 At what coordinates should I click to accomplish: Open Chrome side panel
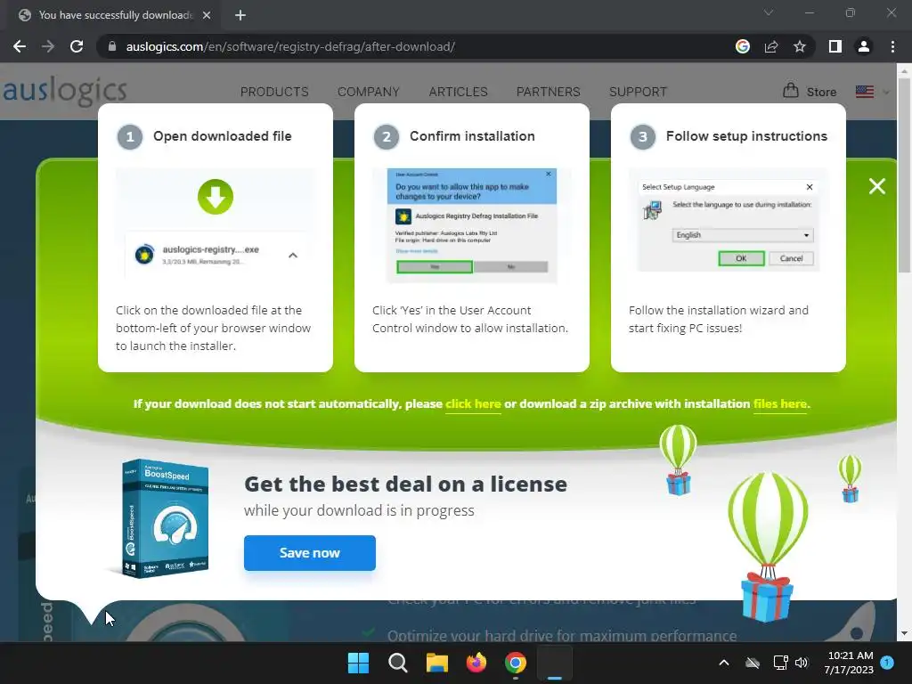tap(835, 46)
